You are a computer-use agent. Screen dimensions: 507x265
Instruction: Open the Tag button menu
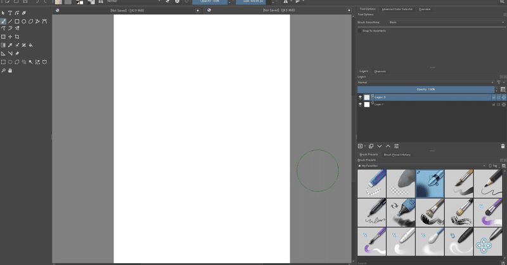494,166
